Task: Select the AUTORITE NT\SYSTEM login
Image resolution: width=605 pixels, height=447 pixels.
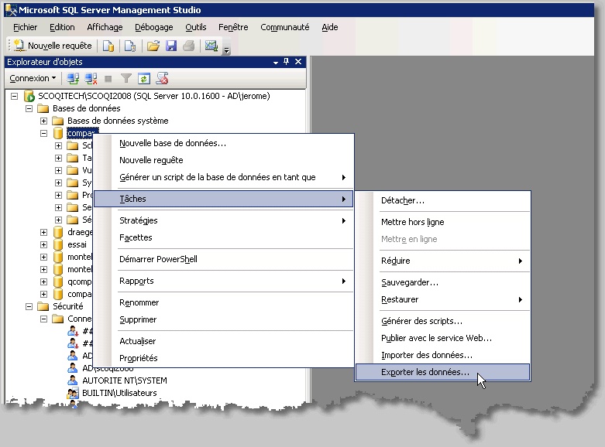Action: pos(125,380)
